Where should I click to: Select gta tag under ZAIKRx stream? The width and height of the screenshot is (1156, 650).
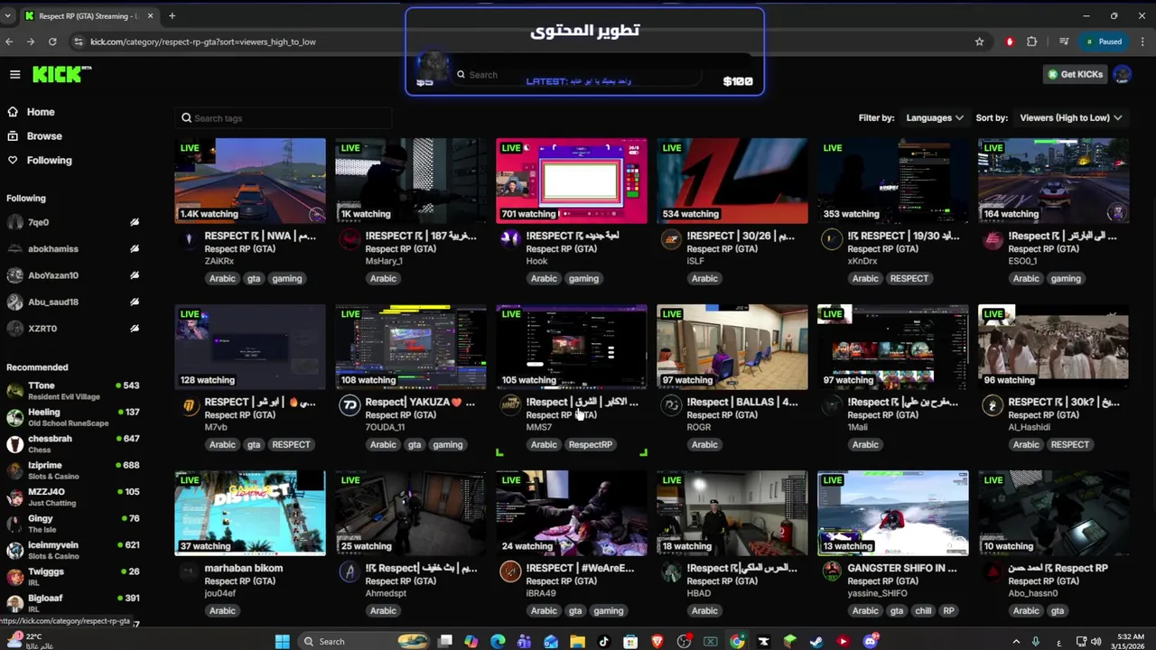pyautogui.click(x=254, y=278)
